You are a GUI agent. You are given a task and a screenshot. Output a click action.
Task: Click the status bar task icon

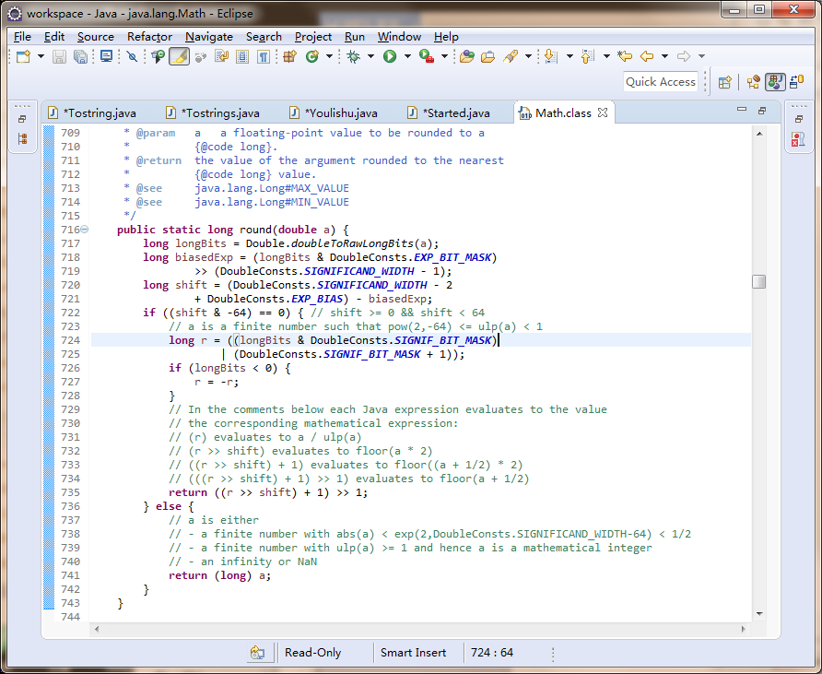(257, 653)
